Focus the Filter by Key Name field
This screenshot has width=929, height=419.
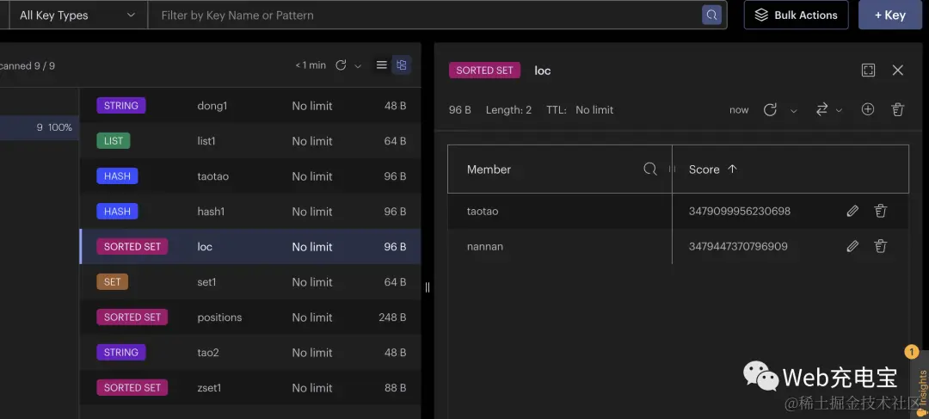[x=424, y=15]
